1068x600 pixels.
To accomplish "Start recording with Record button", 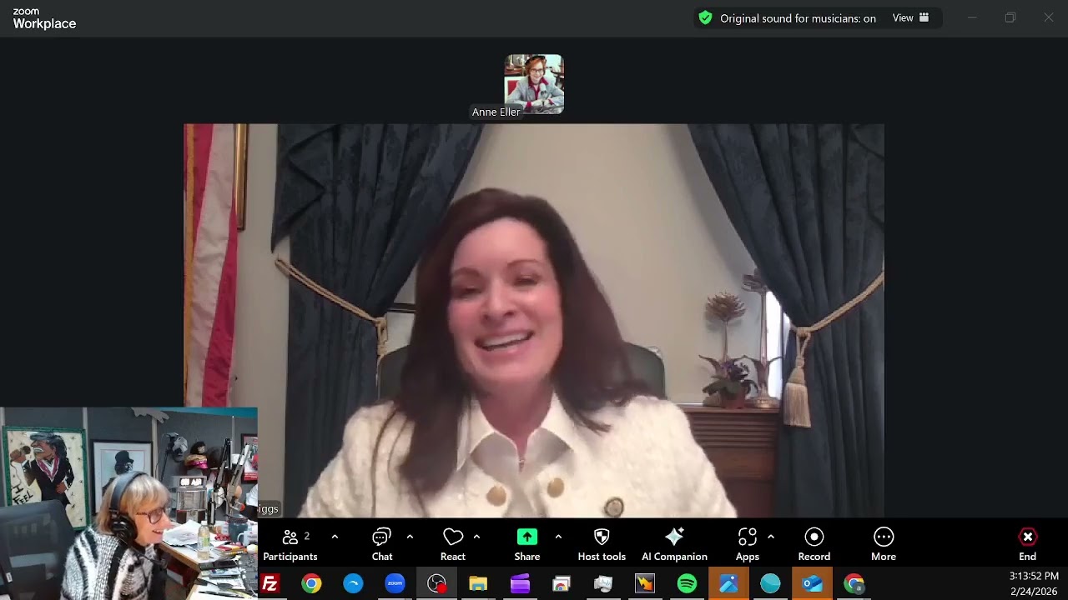I will click(814, 545).
